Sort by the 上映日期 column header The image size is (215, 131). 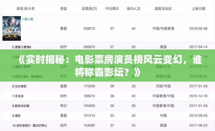pos(198,9)
